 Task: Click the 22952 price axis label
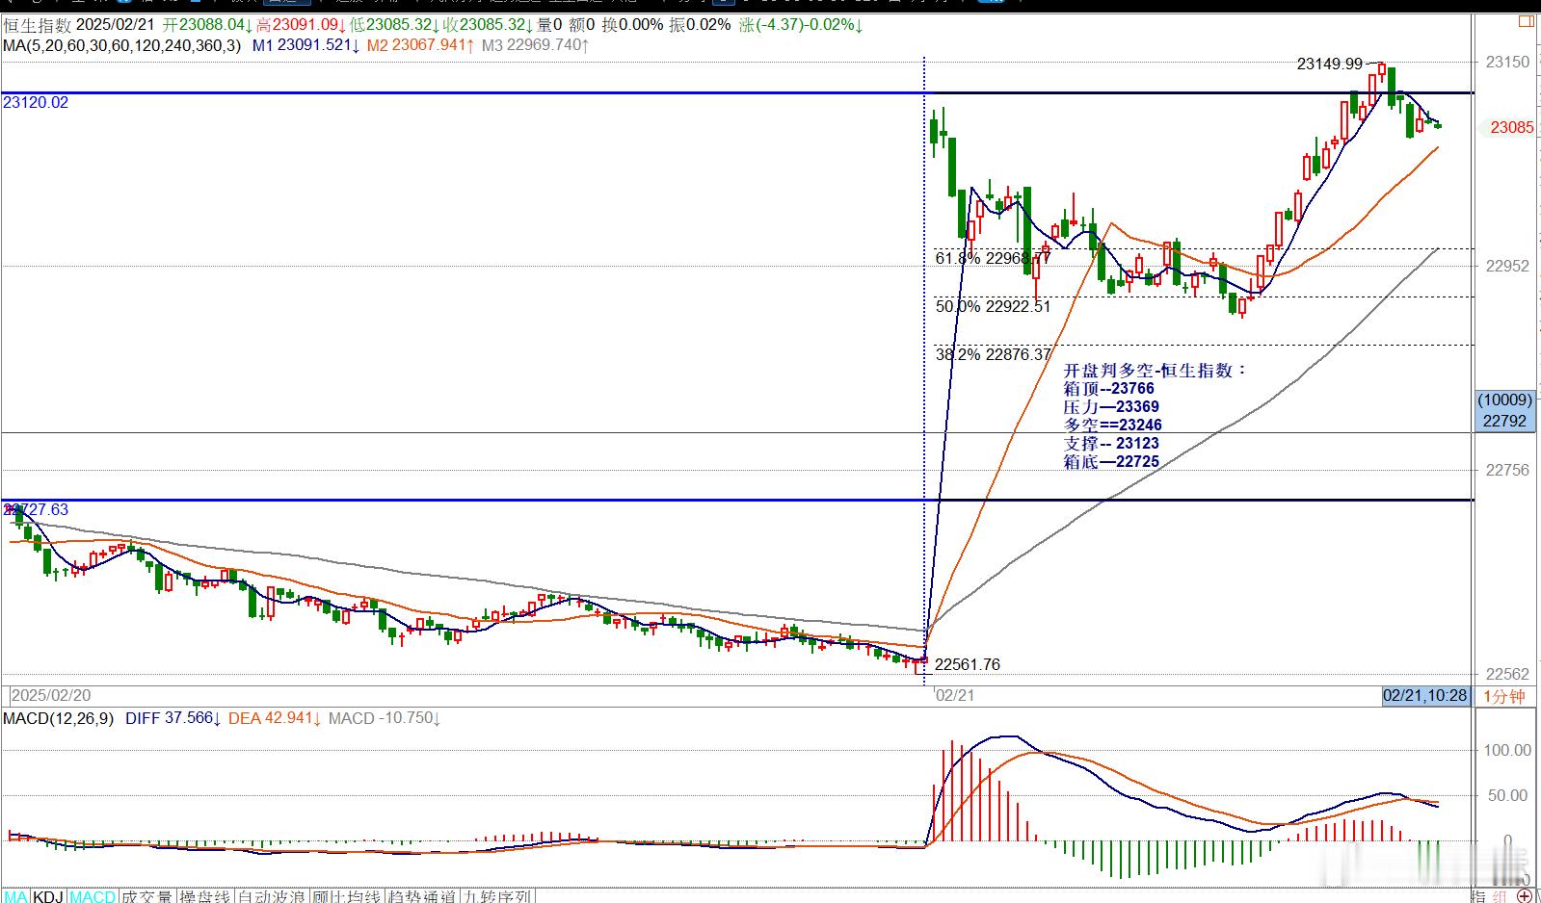1507,266
